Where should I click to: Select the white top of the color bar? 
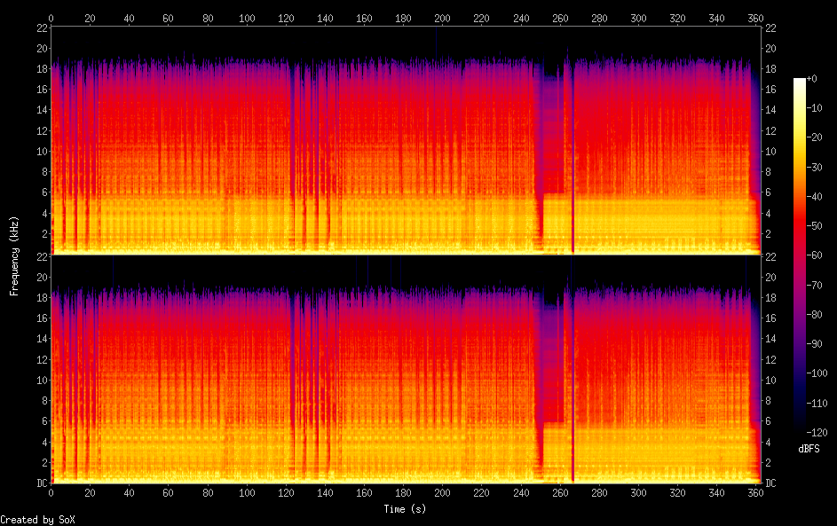coord(800,82)
